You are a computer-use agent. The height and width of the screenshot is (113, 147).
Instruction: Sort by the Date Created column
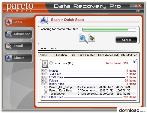coord(87,55)
